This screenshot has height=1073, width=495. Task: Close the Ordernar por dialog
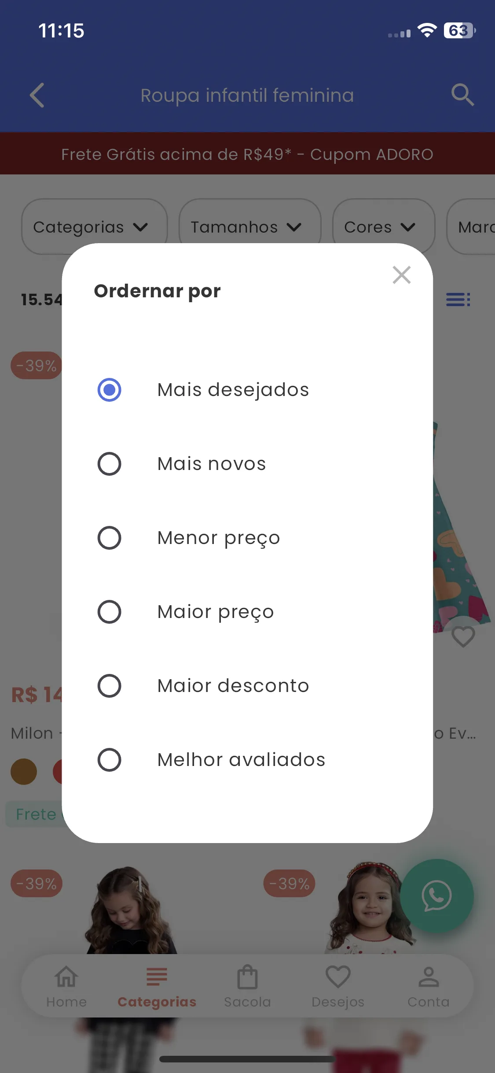401,275
